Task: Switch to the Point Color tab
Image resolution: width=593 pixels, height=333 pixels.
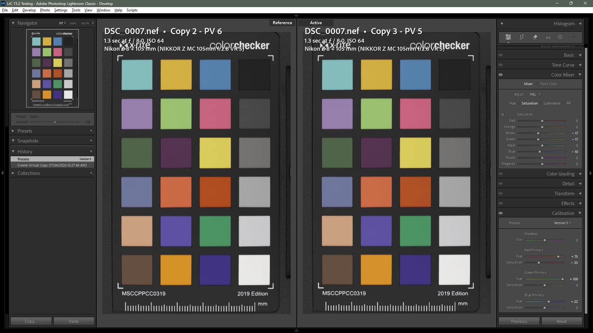Action: pyautogui.click(x=549, y=84)
